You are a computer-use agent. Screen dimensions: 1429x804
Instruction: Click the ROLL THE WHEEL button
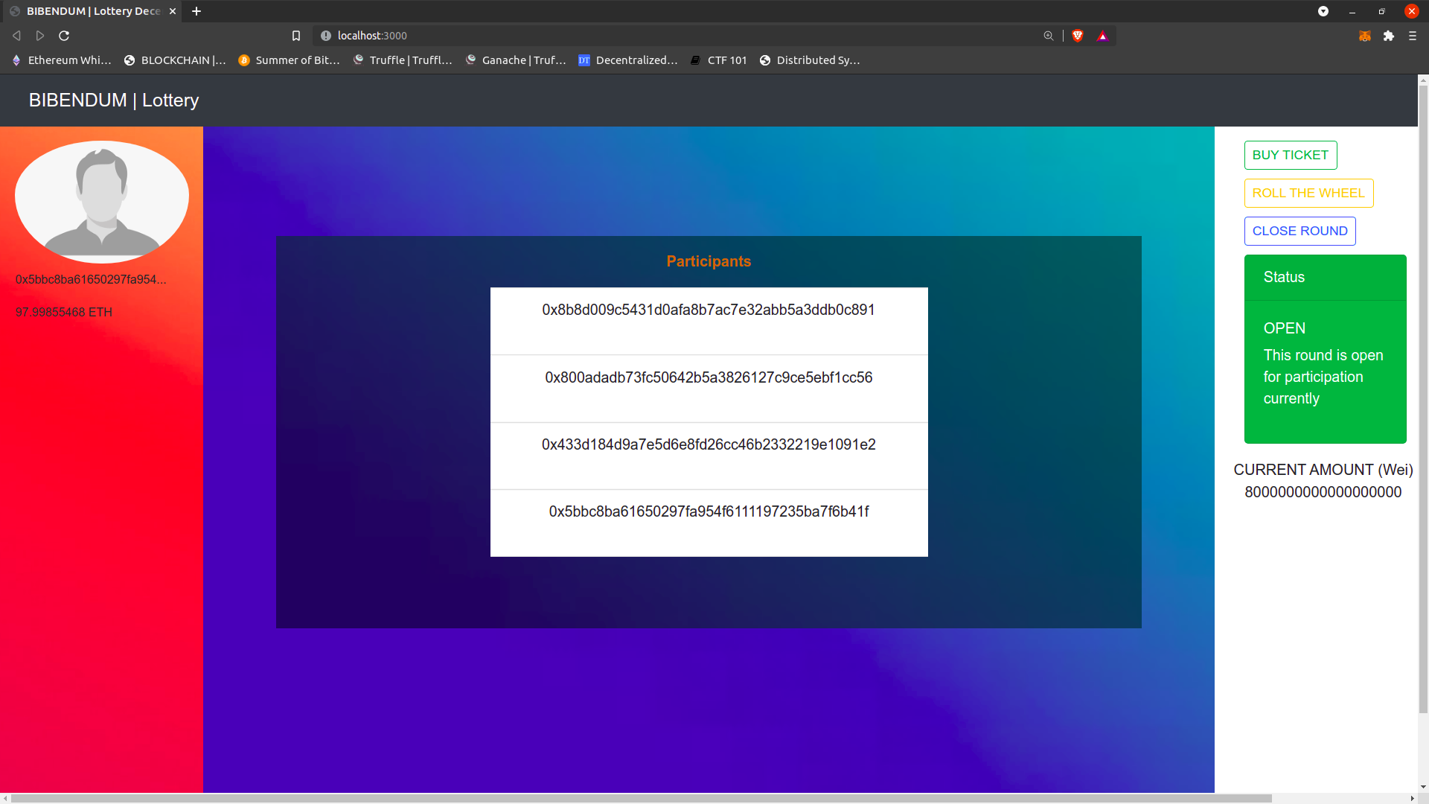pyautogui.click(x=1308, y=193)
